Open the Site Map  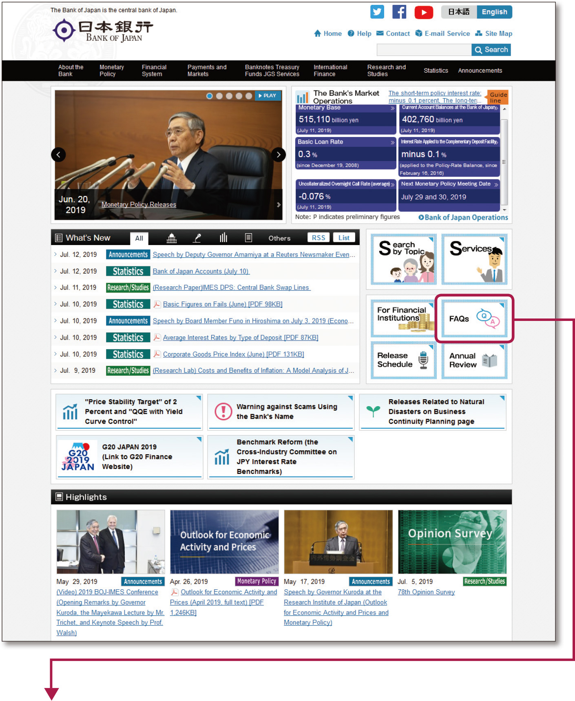tap(494, 33)
